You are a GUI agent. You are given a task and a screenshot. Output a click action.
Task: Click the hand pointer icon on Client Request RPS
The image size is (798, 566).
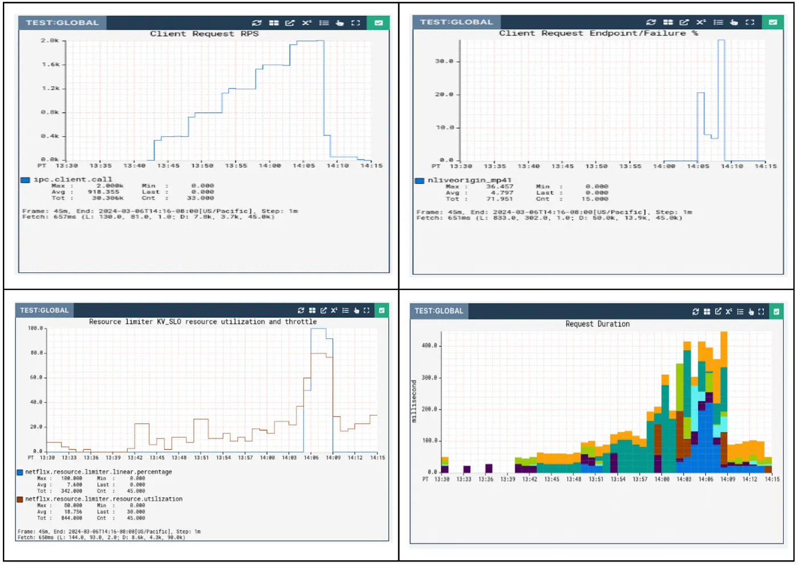340,23
